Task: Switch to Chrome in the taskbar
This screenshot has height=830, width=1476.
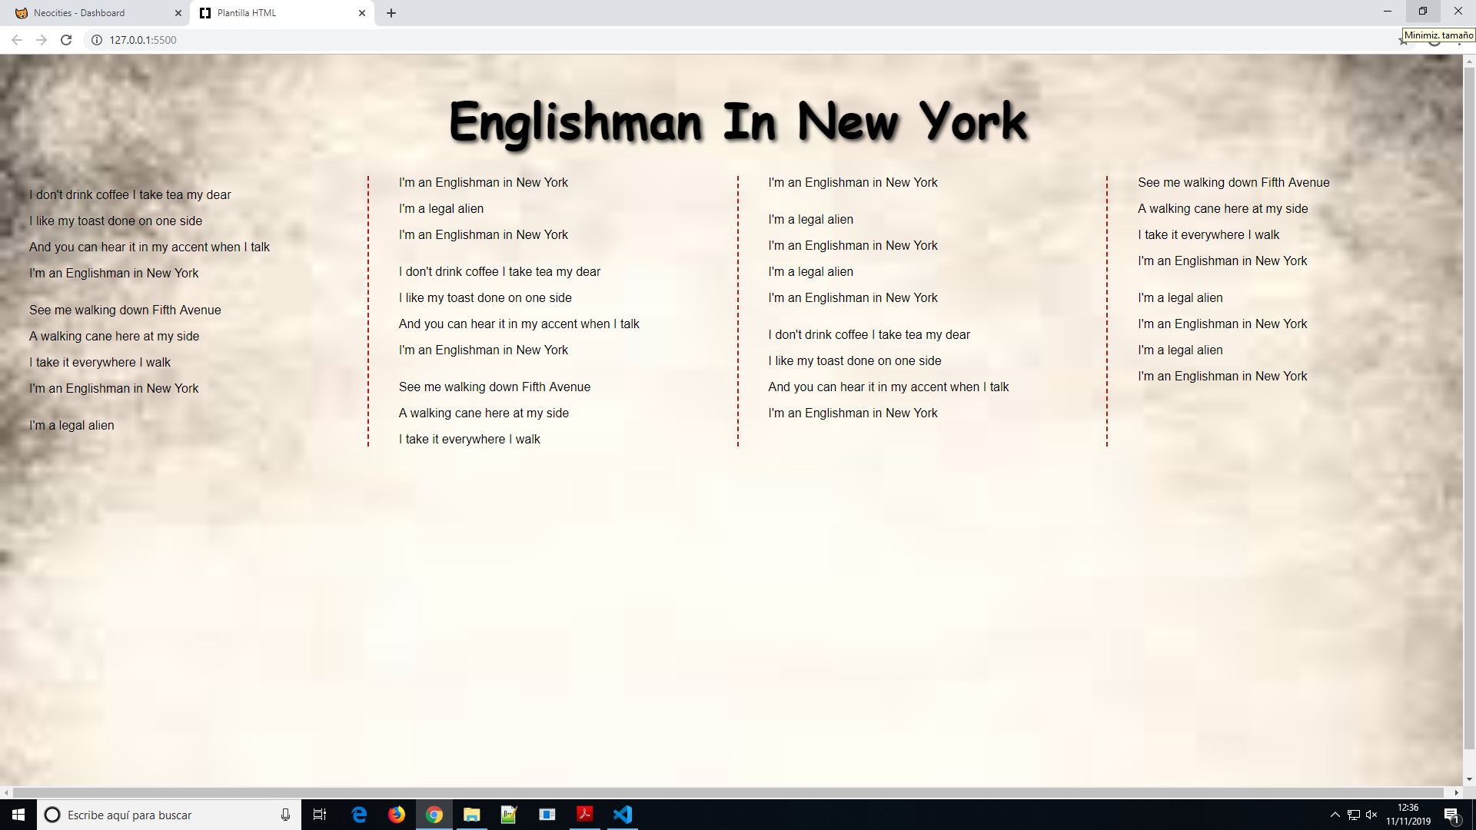Action: (434, 815)
